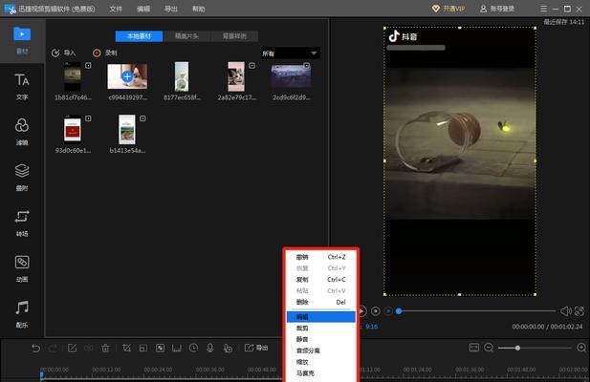The width and height of the screenshot is (590, 382).
Task: Click the edit pencil icon in toolbar
Action: [72, 349]
